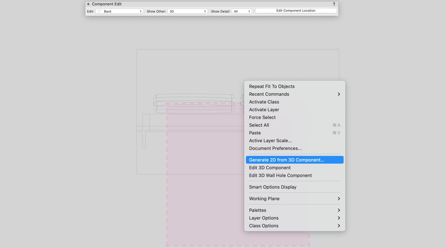Click the Edit Component Location button
446x248 pixels.
click(x=296, y=11)
